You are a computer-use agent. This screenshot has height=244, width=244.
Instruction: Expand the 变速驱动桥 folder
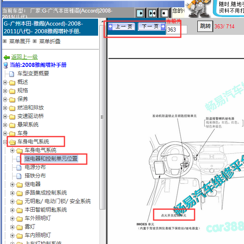5,116
